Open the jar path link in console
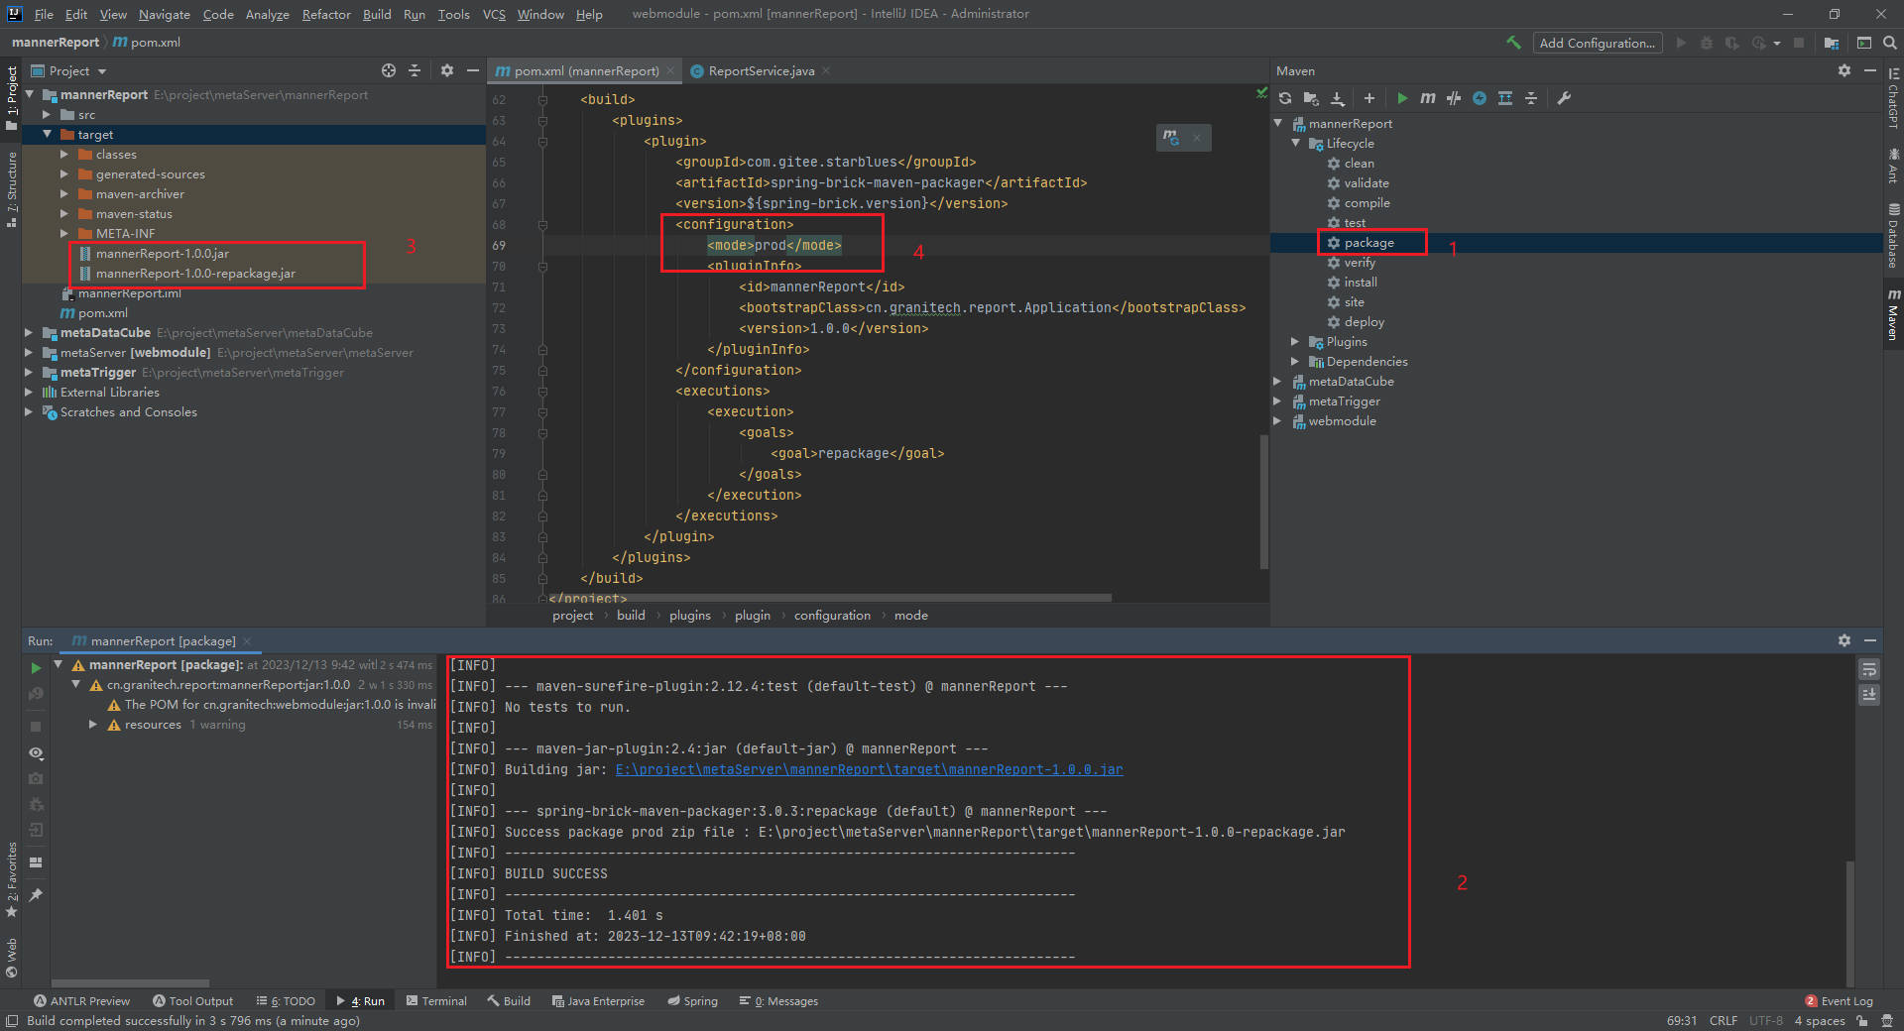The width and height of the screenshot is (1904, 1031). (x=869, y=769)
